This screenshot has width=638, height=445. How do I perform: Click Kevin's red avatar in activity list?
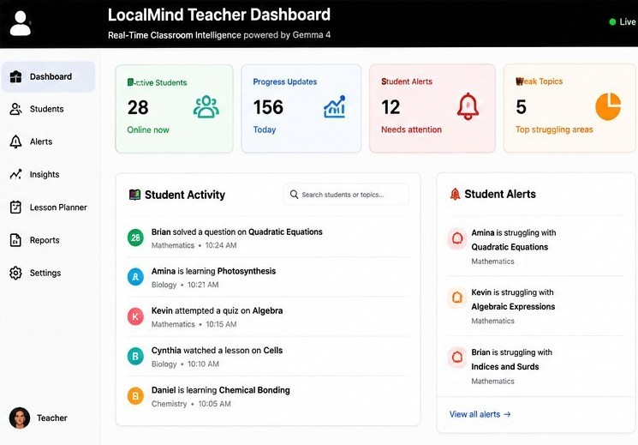[135, 316]
